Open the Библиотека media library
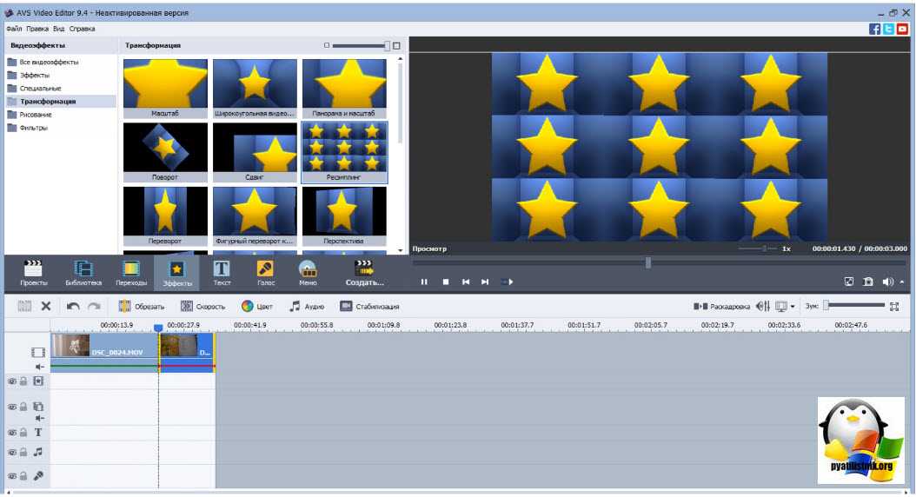The image size is (916, 497). pos(83,272)
